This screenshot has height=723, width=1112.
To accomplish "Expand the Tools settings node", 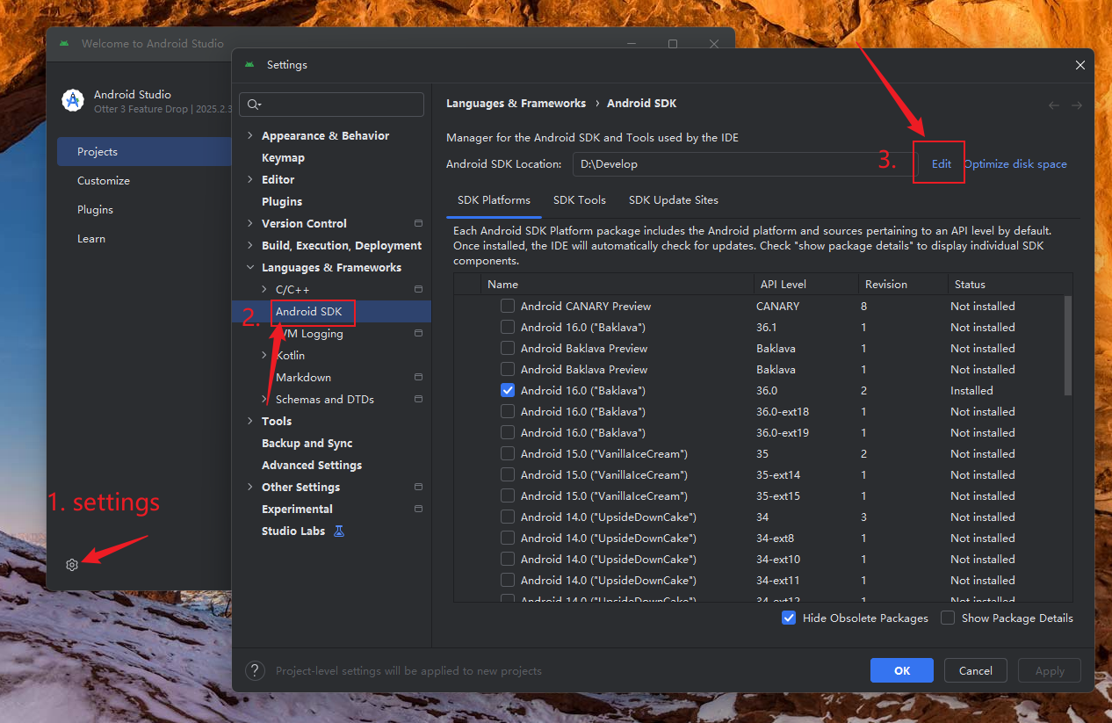I will (x=250, y=421).
